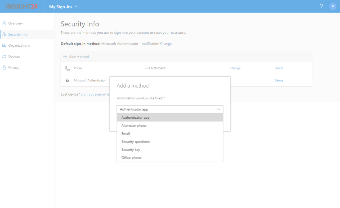This screenshot has width=340, height=208.
Task: Open the Privacy lock icon
Action: (x=4, y=67)
